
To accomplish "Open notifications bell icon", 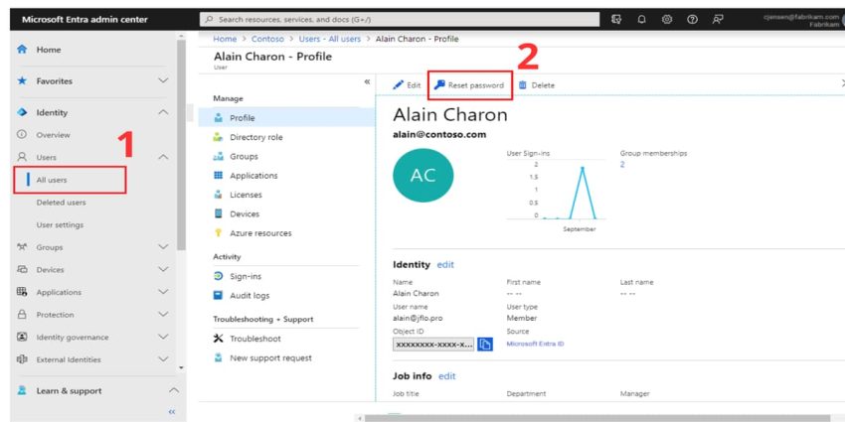I will (x=641, y=20).
